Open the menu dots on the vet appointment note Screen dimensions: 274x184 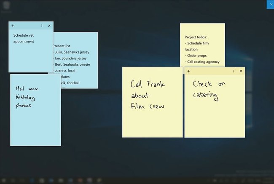click(x=42, y=26)
